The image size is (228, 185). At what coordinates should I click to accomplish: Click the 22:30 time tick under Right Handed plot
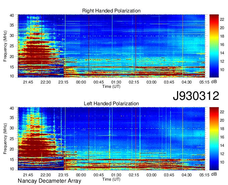(46, 82)
